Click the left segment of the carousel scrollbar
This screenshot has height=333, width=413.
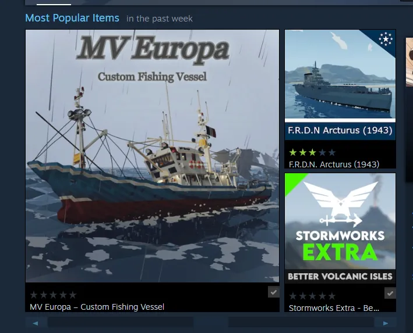(121, 322)
